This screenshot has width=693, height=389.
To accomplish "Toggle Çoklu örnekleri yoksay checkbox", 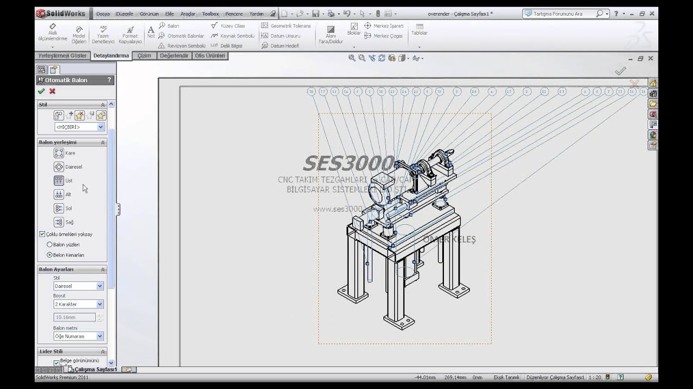I will point(42,234).
